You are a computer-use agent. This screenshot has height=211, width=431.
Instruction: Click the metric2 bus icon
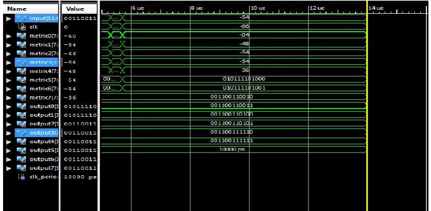21,54
